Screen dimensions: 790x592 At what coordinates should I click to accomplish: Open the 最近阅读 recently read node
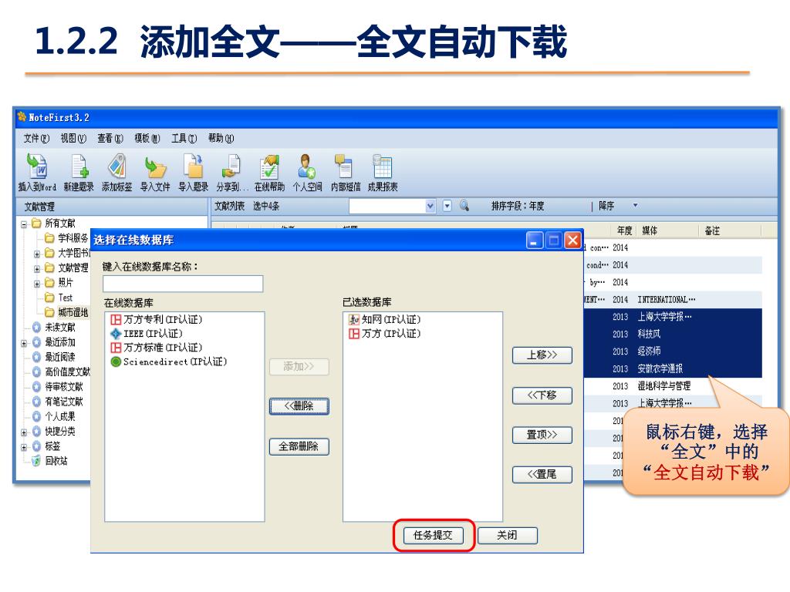[x=54, y=357]
